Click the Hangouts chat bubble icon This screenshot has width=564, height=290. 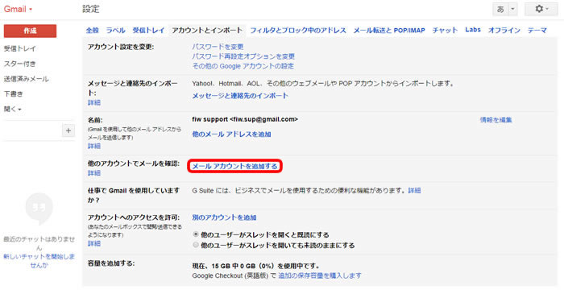click(39, 209)
